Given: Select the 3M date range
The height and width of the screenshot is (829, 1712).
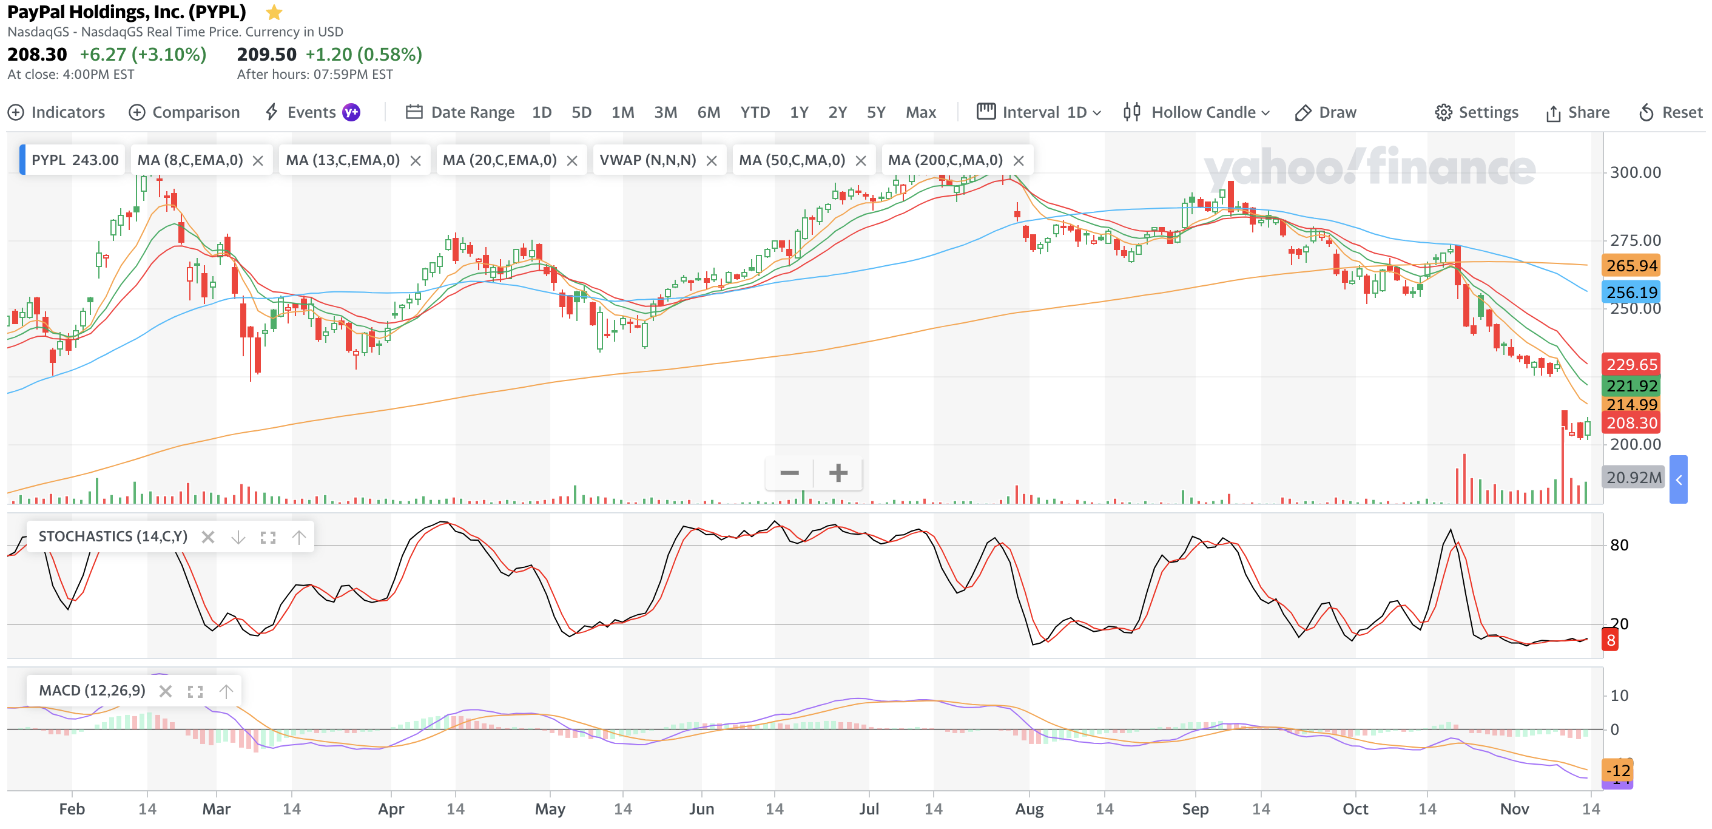Looking at the screenshot, I should tap(666, 112).
